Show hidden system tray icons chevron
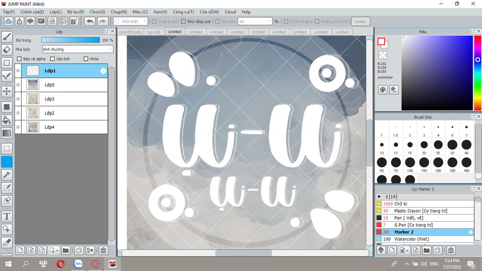 [406, 264]
